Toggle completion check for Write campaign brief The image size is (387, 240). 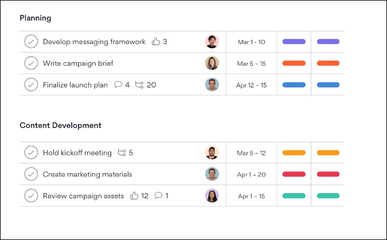point(31,63)
